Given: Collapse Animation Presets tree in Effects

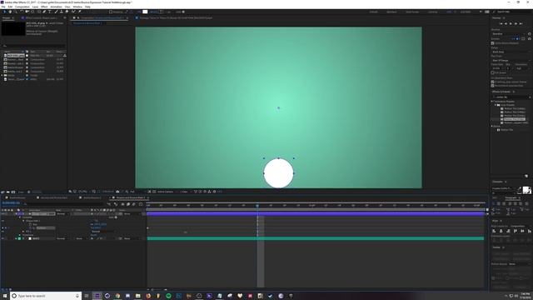Looking at the screenshot, I should tap(492, 102).
